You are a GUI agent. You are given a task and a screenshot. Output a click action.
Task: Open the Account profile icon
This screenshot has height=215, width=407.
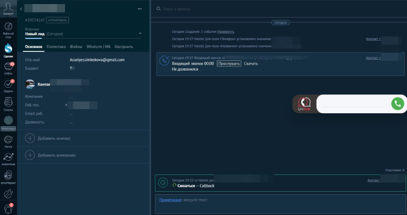(x=8, y=9)
